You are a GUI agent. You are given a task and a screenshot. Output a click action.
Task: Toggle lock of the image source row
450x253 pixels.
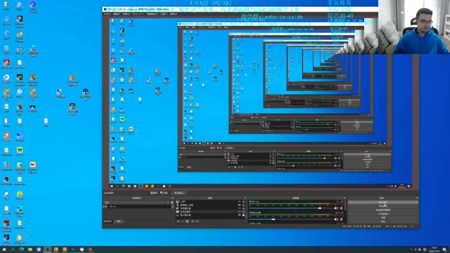244,202
